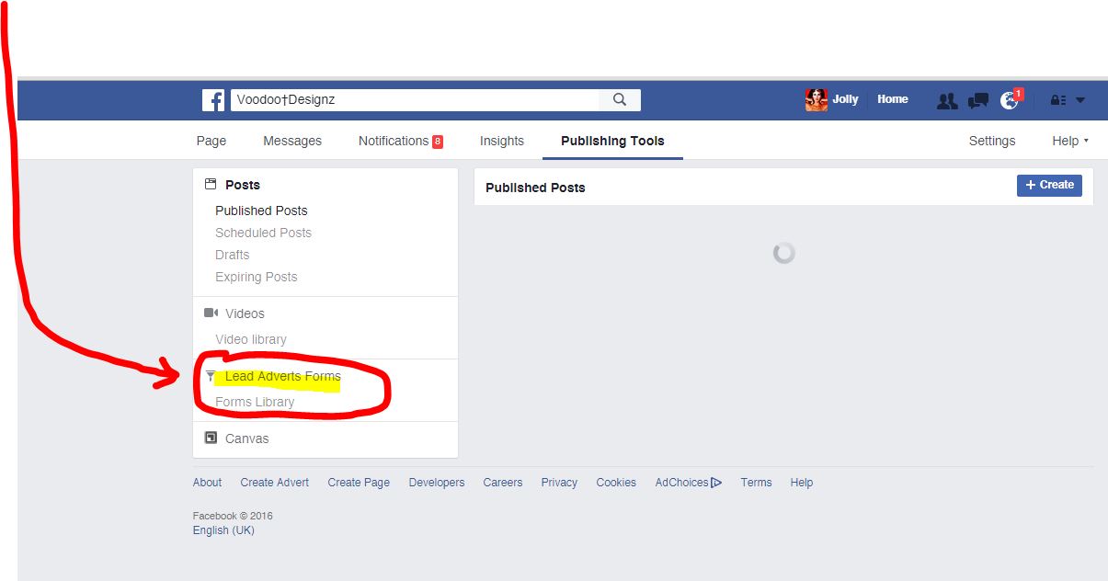Open the About footer link
The width and height of the screenshot is (1108, 581).
[x=207, y=483]
